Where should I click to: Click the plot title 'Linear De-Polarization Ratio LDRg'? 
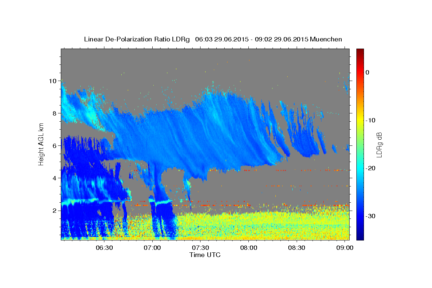point(137,39)
